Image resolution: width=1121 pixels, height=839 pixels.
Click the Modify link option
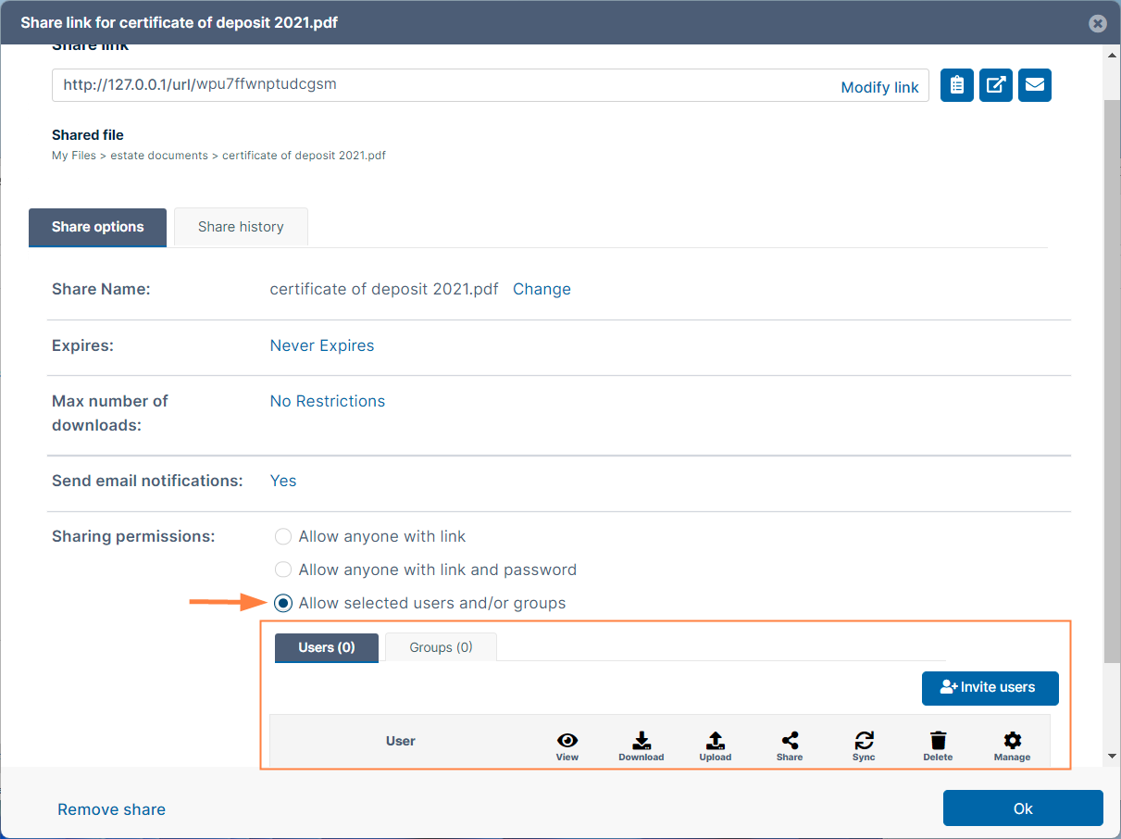[x=879, y=87]
